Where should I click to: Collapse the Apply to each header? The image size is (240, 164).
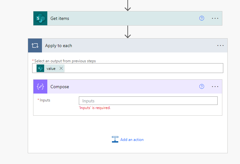click(126, 46)
